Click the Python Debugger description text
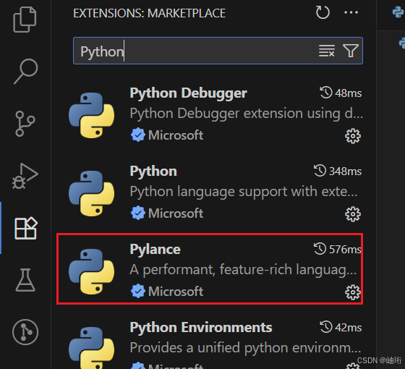This screenshot has height=369, width=405. (247, 114)
